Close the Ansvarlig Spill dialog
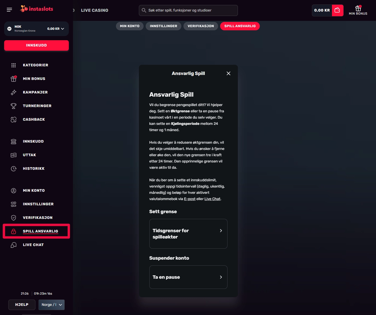The width and height of the screenshot is (376, 315). [229, 73]
